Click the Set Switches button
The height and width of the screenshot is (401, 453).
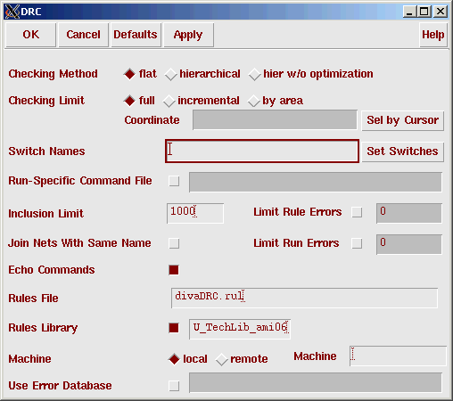pos(403,151)
